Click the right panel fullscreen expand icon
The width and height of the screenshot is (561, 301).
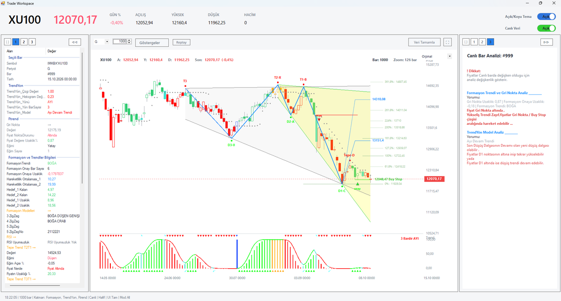(465, 42)
